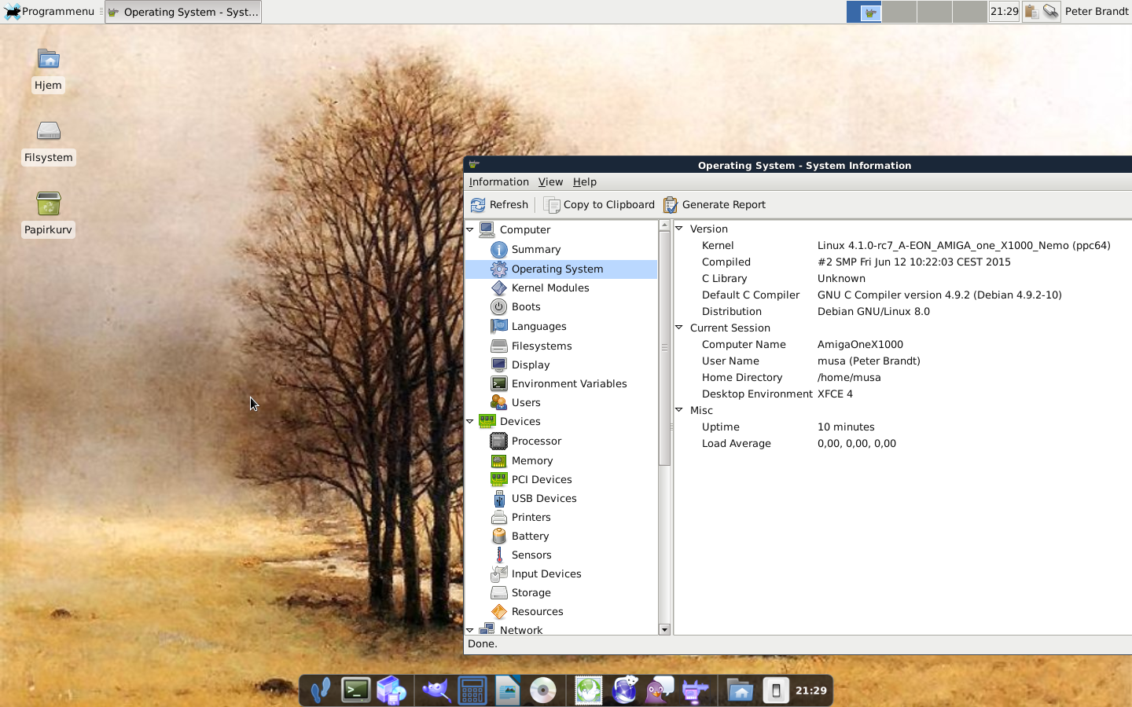Select USB Devices in the tree

coord(543,499)
